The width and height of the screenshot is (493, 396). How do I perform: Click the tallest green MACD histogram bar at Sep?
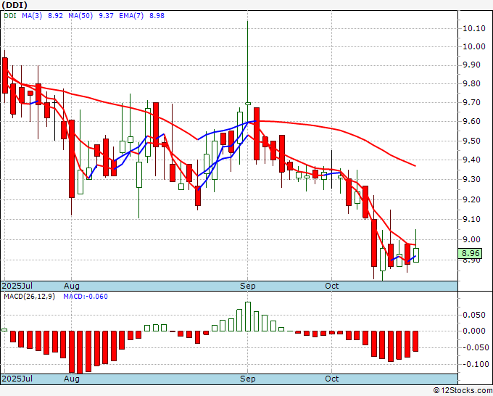click(x=248, y=316)
